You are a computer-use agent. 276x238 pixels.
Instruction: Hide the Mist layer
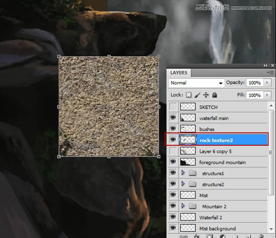click(x=173, y=195)
